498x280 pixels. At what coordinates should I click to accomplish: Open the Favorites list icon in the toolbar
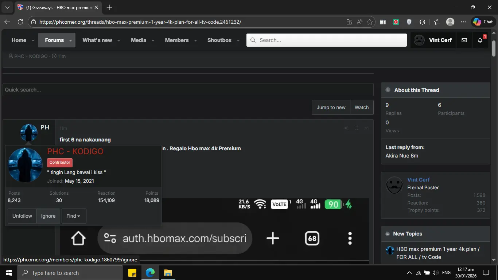click(x=437, y=22)
